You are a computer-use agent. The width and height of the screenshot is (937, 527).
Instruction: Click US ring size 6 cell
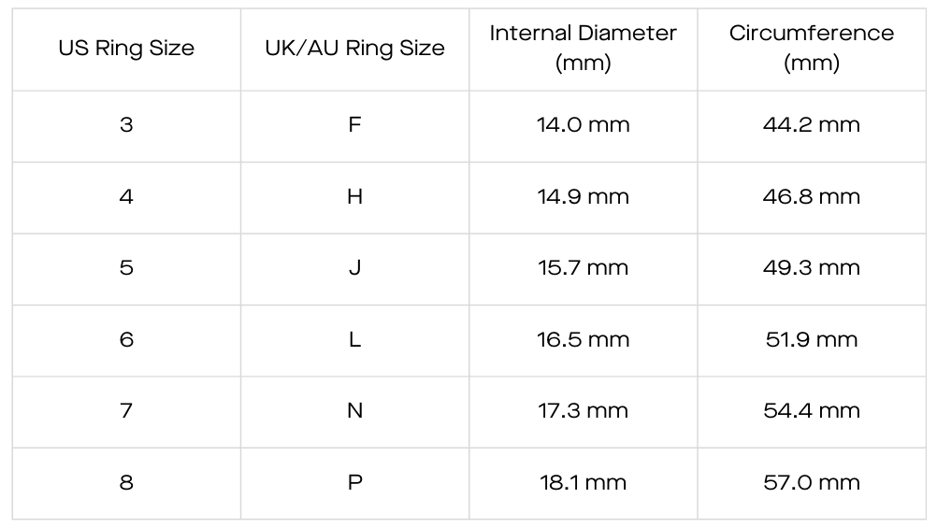tap(126, 340)
